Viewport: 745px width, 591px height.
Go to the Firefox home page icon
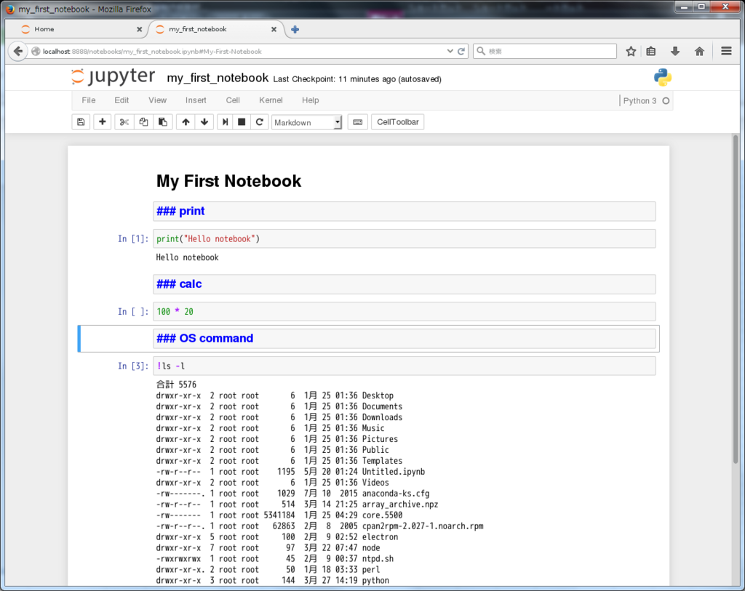coord(699,52)
